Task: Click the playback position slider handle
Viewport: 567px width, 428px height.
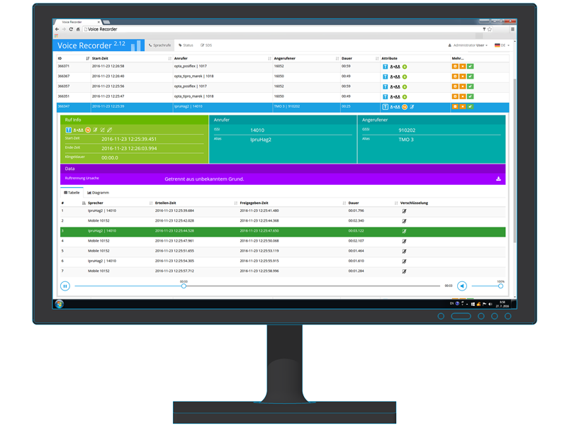Action: click(184, 286)
